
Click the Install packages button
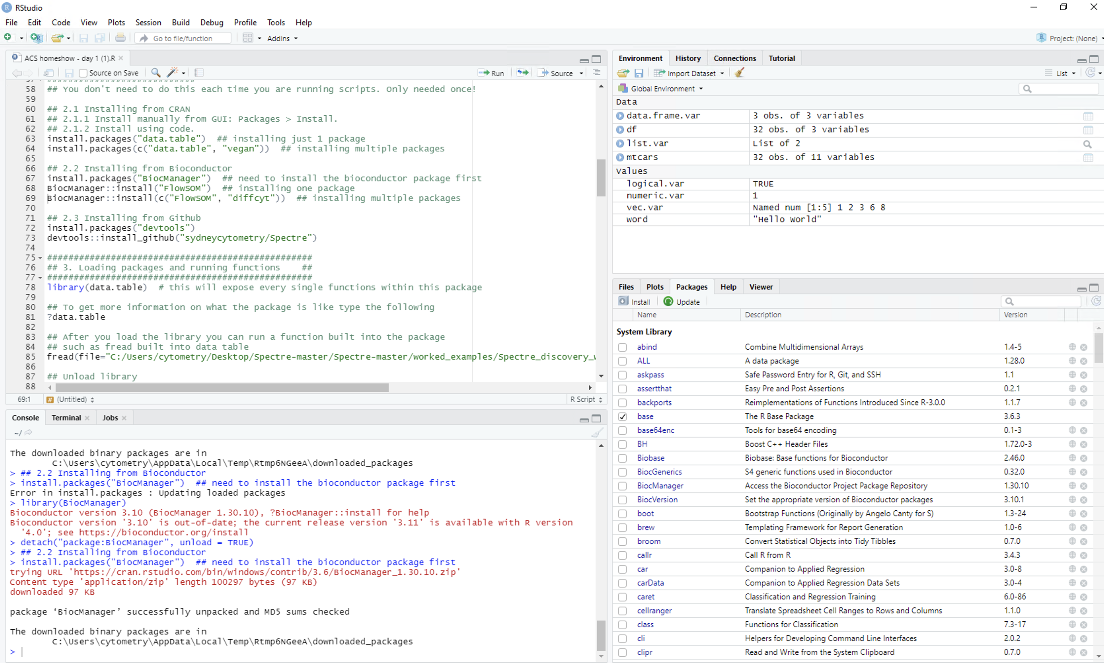click(634, 301)
